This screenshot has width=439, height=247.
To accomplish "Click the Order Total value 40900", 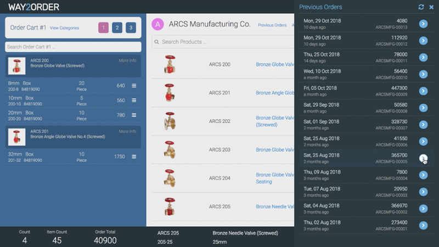I will [x=105, y=240].
